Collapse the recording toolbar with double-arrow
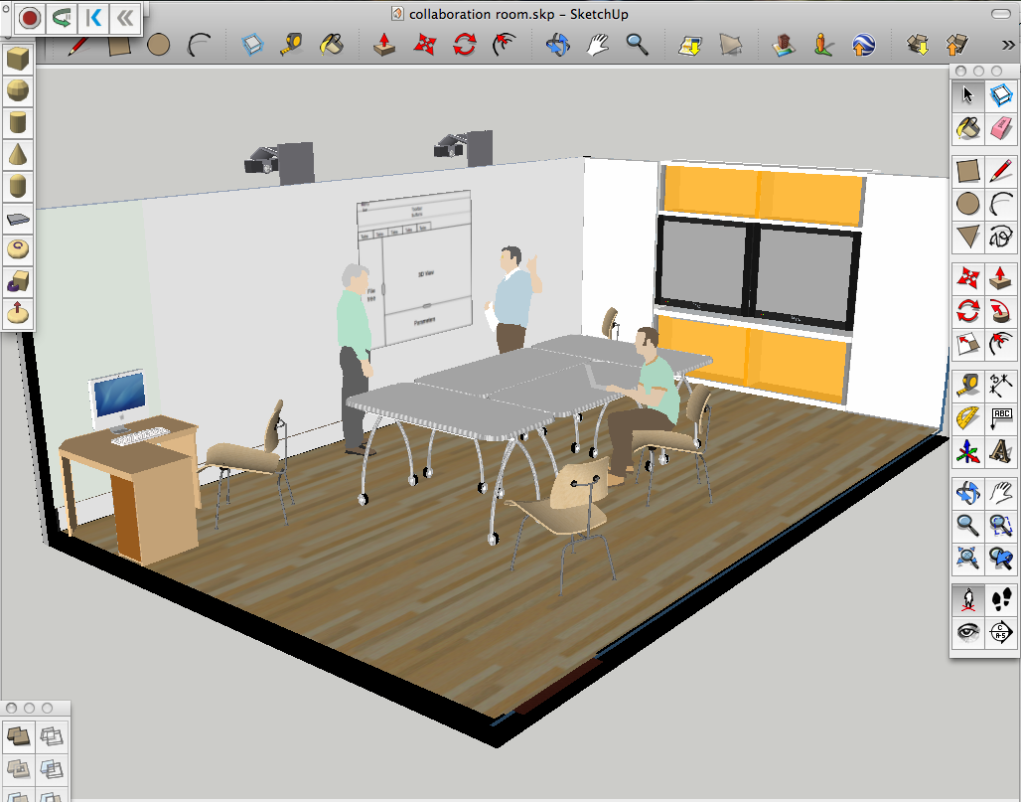The height and width of the screenshot is (802, 1021). (125, 17)
